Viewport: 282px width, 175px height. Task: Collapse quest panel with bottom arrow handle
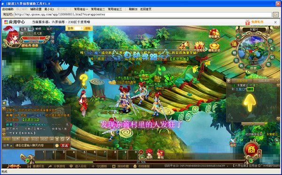(x=253, y=124)
